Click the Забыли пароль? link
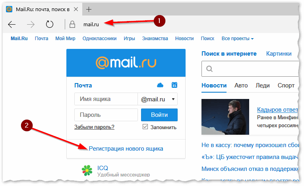The height and width of the screenshot is (186, 304). pyautogui.click(x=94, y=127)
